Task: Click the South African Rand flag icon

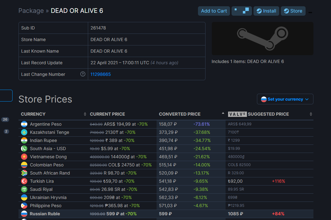Action: coord(24,173)
